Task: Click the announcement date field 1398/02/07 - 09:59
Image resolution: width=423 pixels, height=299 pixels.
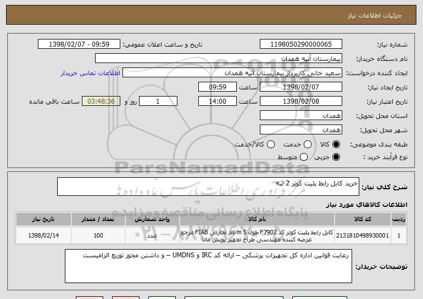Action: [x=79, y=44]
